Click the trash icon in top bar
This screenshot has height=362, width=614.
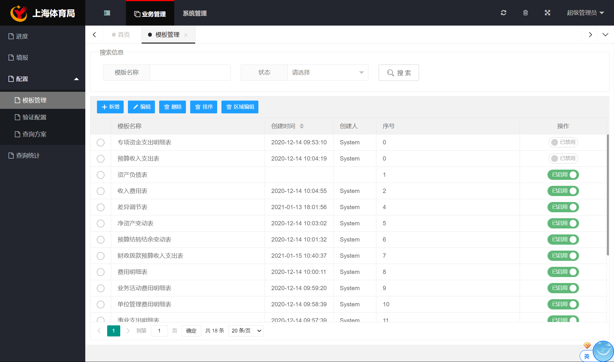tap(525, 13)
